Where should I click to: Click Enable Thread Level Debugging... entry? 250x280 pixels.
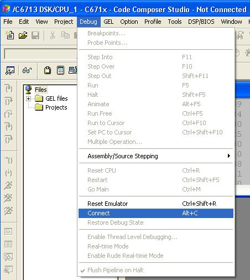tap(156, 237)
